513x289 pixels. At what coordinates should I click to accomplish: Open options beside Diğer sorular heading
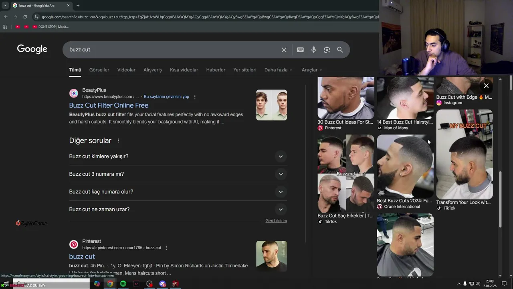(x=118, y=140)
